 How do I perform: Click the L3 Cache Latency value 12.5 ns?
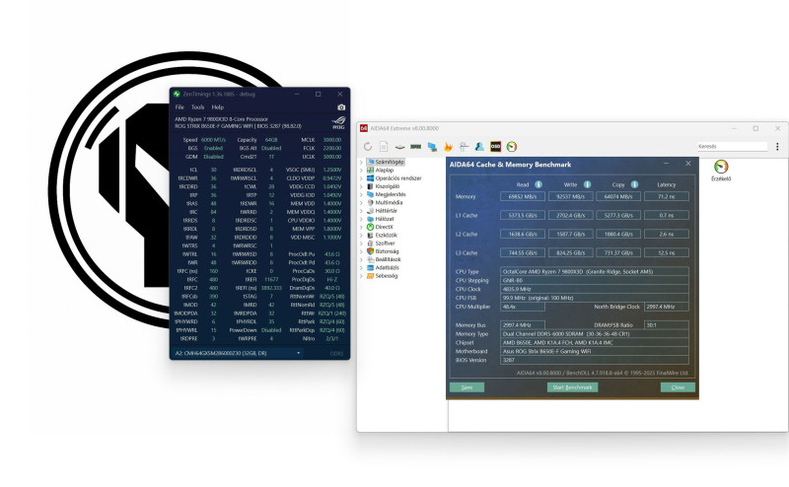667,252
